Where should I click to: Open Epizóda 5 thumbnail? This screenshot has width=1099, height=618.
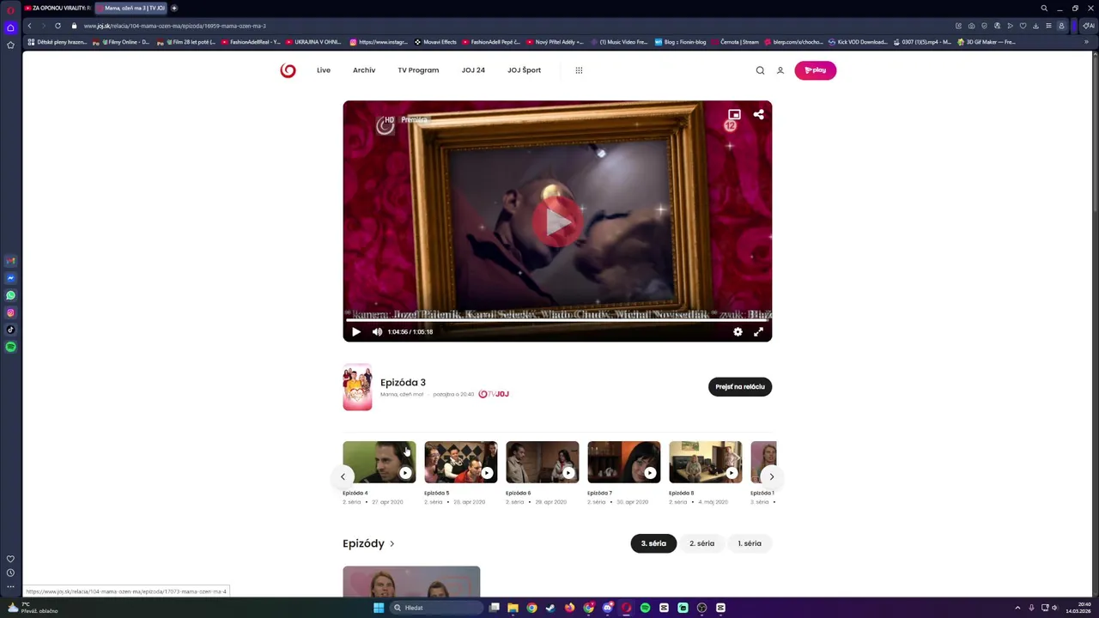tap(460, 462)
